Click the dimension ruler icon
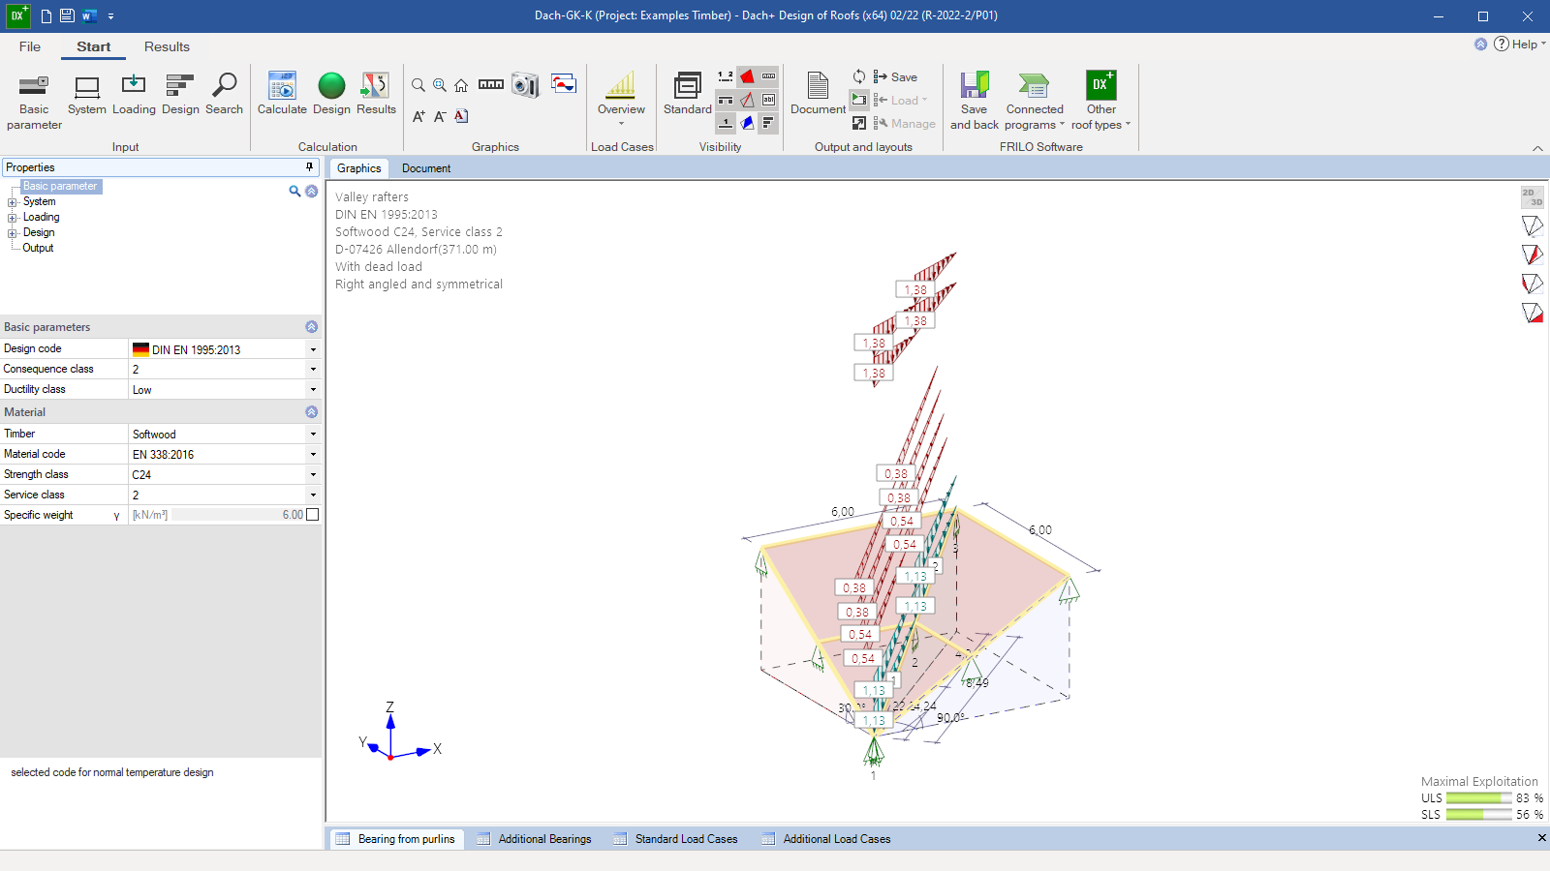The width and height of the screenshot is (1550, 871). (491, 85)
